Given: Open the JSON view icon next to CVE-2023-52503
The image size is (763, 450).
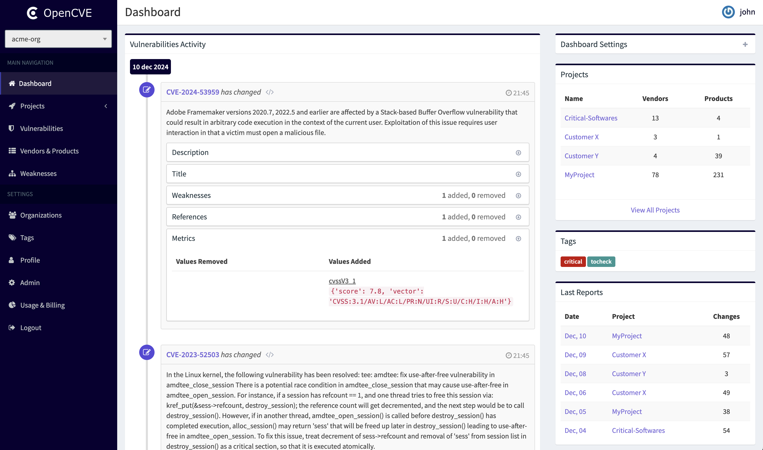Looking at the screenshot, I should click(269, 355).
